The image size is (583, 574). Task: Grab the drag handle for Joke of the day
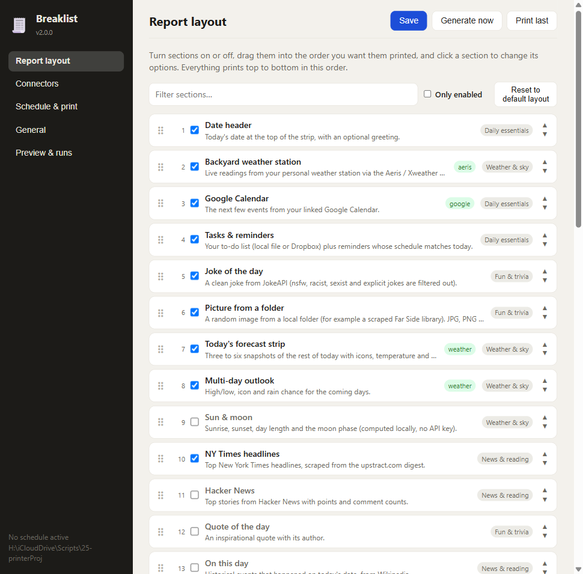pos(160,276)
